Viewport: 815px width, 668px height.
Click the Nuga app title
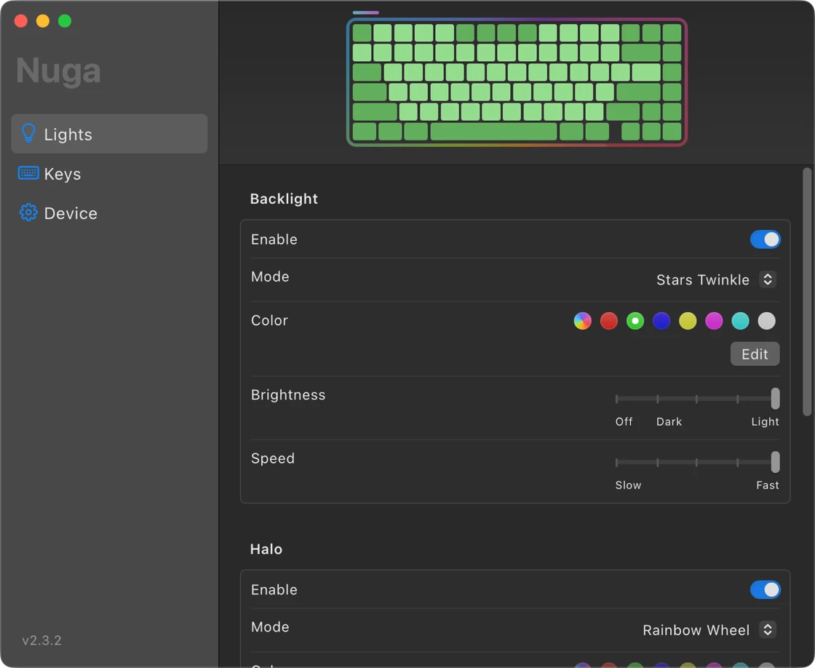pyautogui.click(x=58, y=70)
